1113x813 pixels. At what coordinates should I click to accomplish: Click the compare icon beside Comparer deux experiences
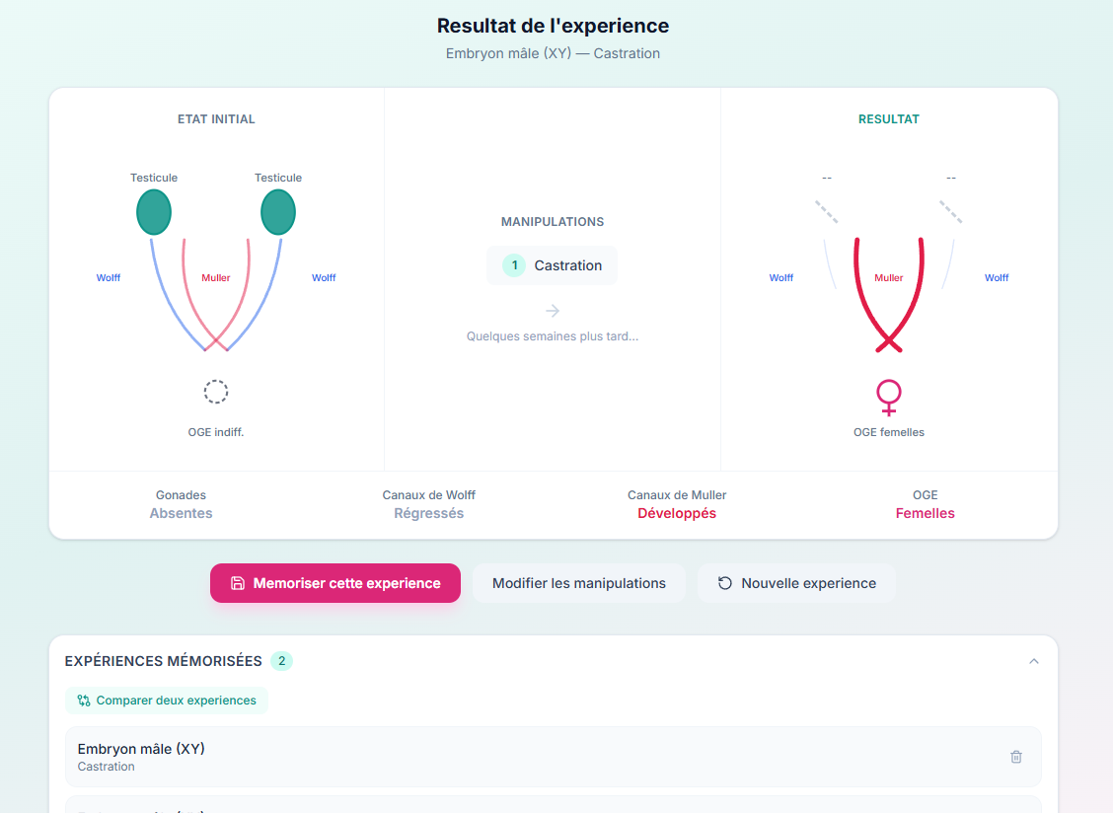click(x=84, y=701)
